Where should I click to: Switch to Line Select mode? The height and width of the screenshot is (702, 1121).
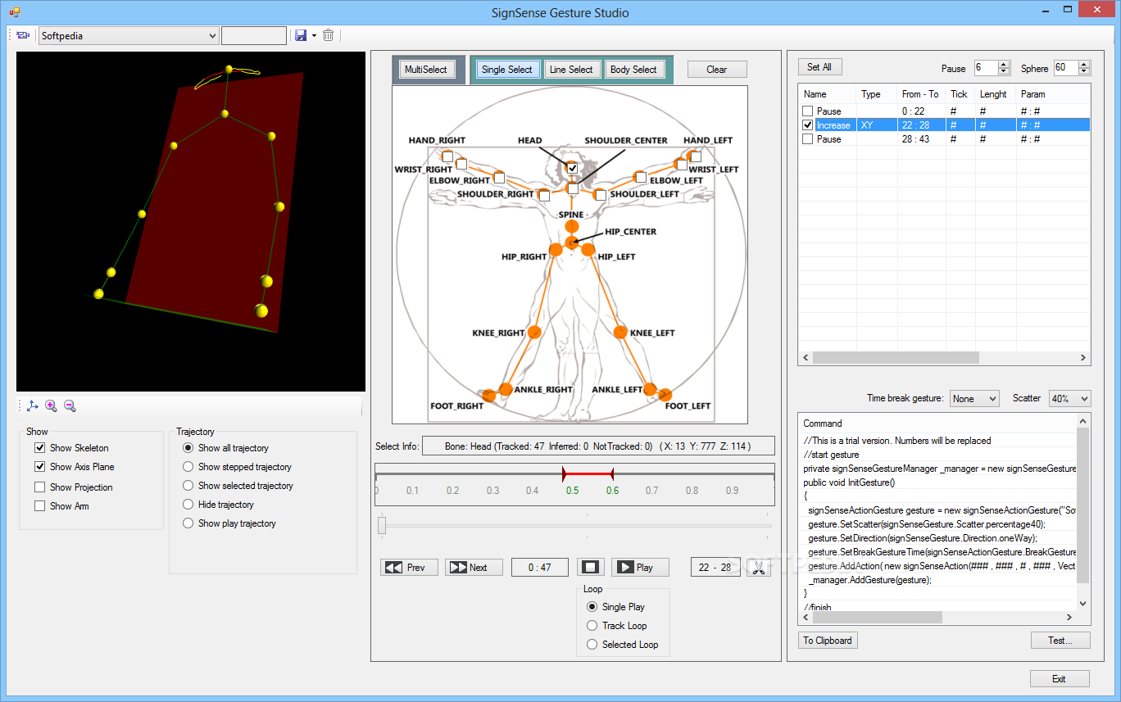coord(571,70)
